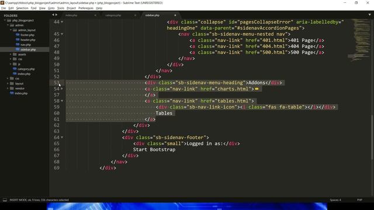Switch to the category.php editor tab

[119, 15]
